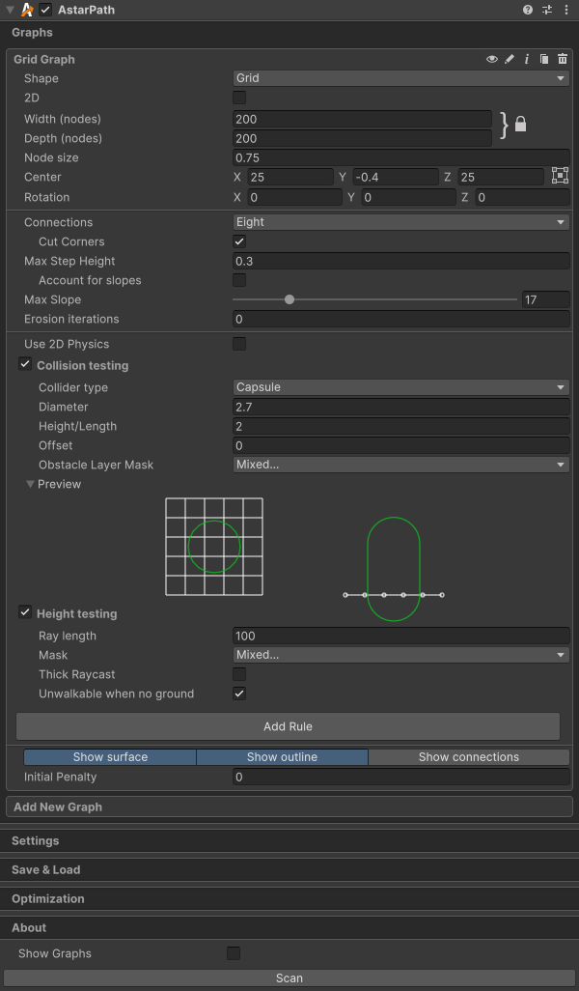Screen dimensions: 579x991
Task: Uncheck the Collision testing checkbox
Action: 25,365
